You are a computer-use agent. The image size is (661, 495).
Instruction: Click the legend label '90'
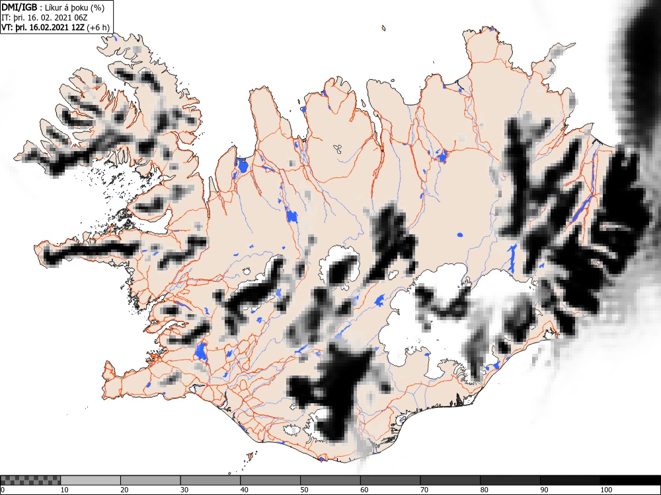pos(544,490)
